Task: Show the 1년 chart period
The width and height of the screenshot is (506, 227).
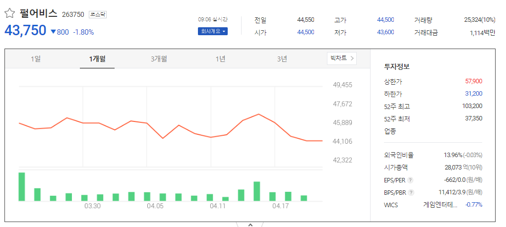Action: tap(220, 59)
